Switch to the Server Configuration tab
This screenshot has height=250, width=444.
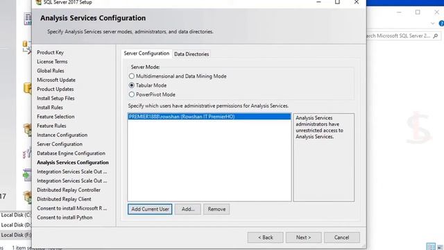pos(146,53)
